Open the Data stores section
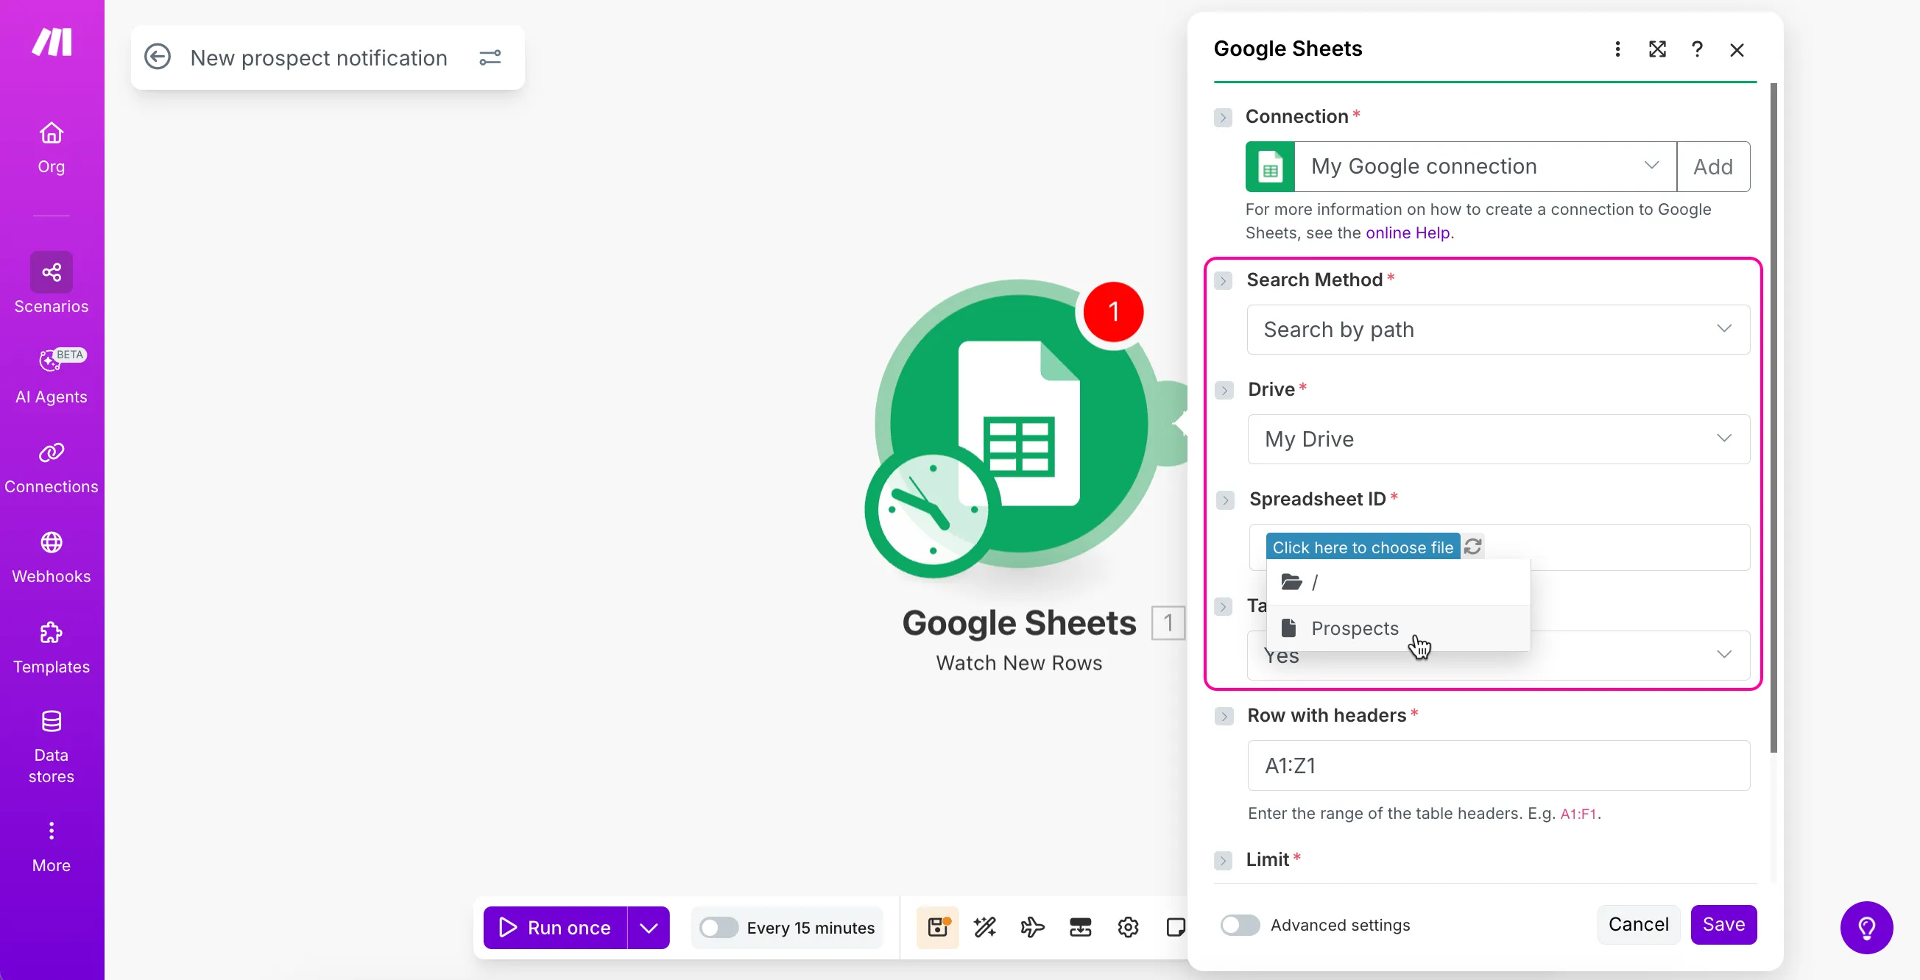The image size is (1920, 980). tap(52, 746)
